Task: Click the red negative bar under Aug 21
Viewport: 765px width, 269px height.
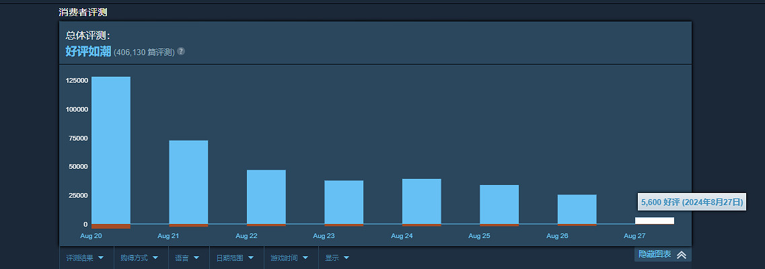Action: click(x=188, y=225)
